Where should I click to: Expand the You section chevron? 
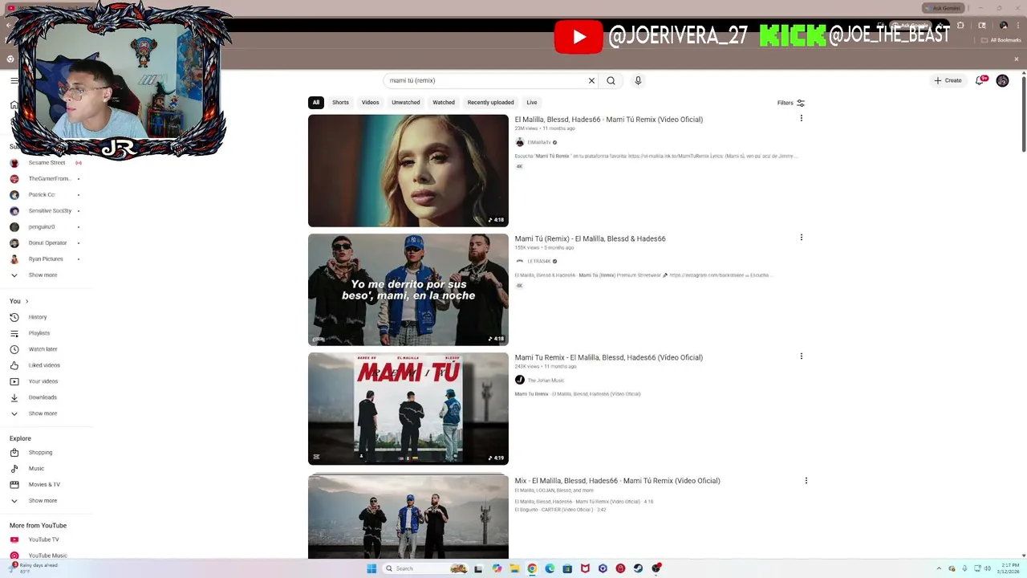pos(26,301)
